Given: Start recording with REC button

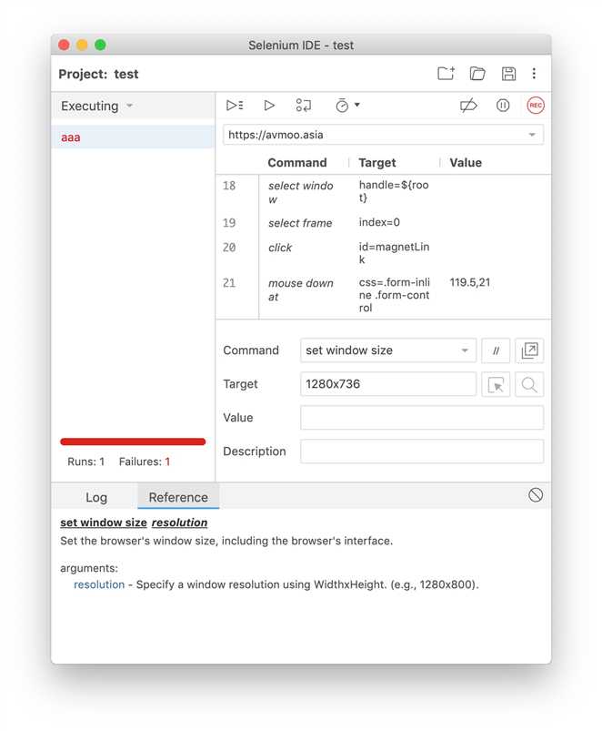Looking at the screenshot, I should click(536, 106).
